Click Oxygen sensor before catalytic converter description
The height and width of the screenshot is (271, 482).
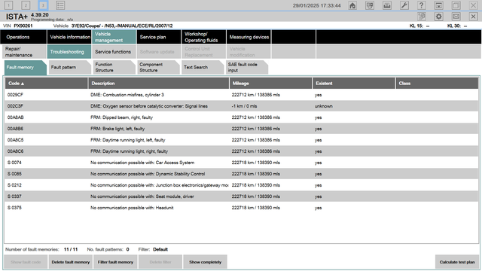click(149, 106)
